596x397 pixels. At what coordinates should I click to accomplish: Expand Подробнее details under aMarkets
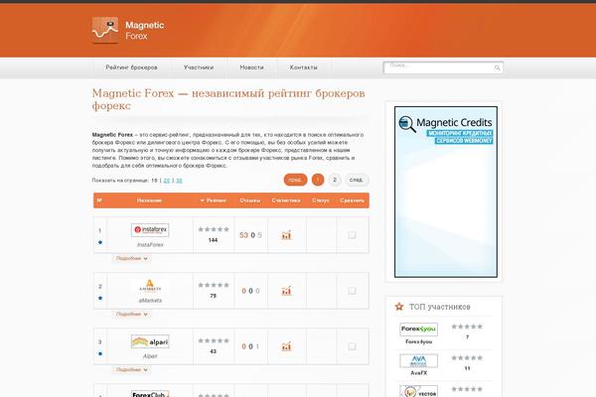coord(131,315)
